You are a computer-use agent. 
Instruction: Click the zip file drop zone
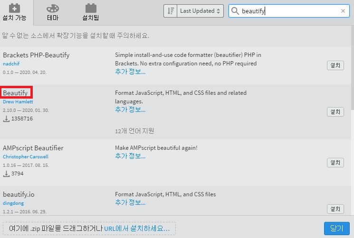[x=89, y=229]
